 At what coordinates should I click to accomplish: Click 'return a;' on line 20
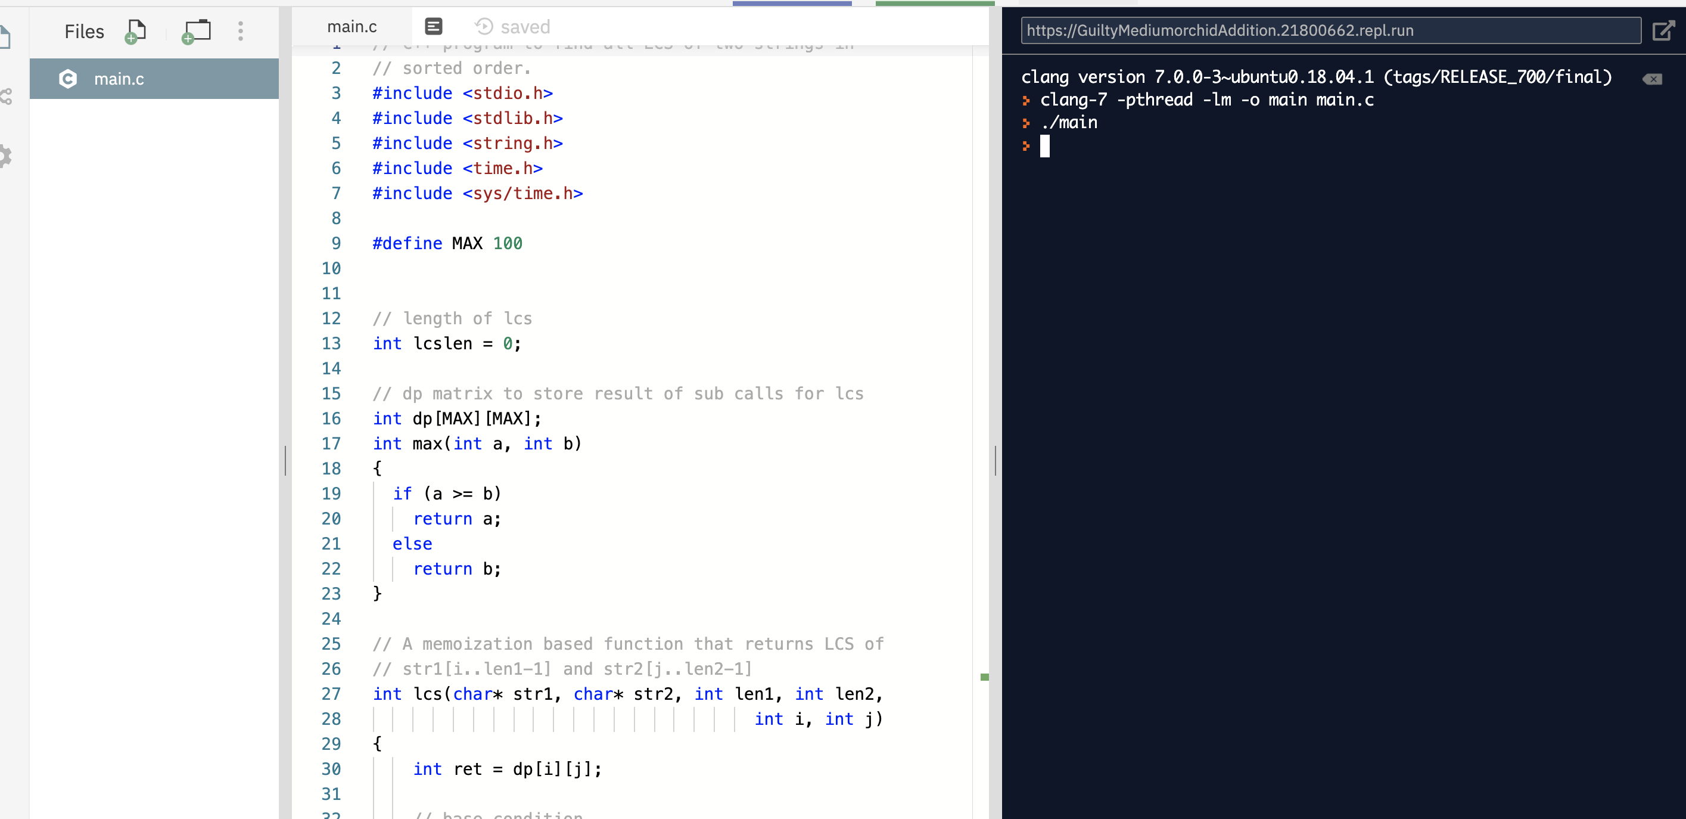pyautogui.click(x=457, y=519)
